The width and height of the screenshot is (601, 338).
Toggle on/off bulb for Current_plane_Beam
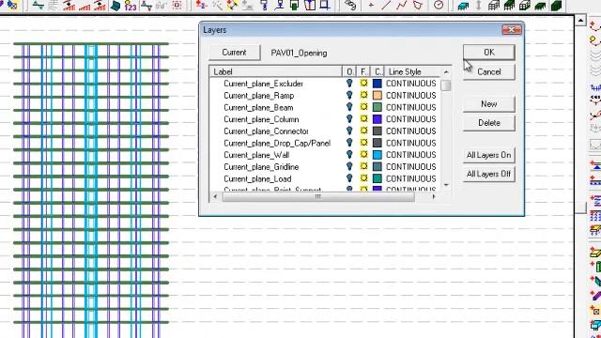(x=349, y=107)
